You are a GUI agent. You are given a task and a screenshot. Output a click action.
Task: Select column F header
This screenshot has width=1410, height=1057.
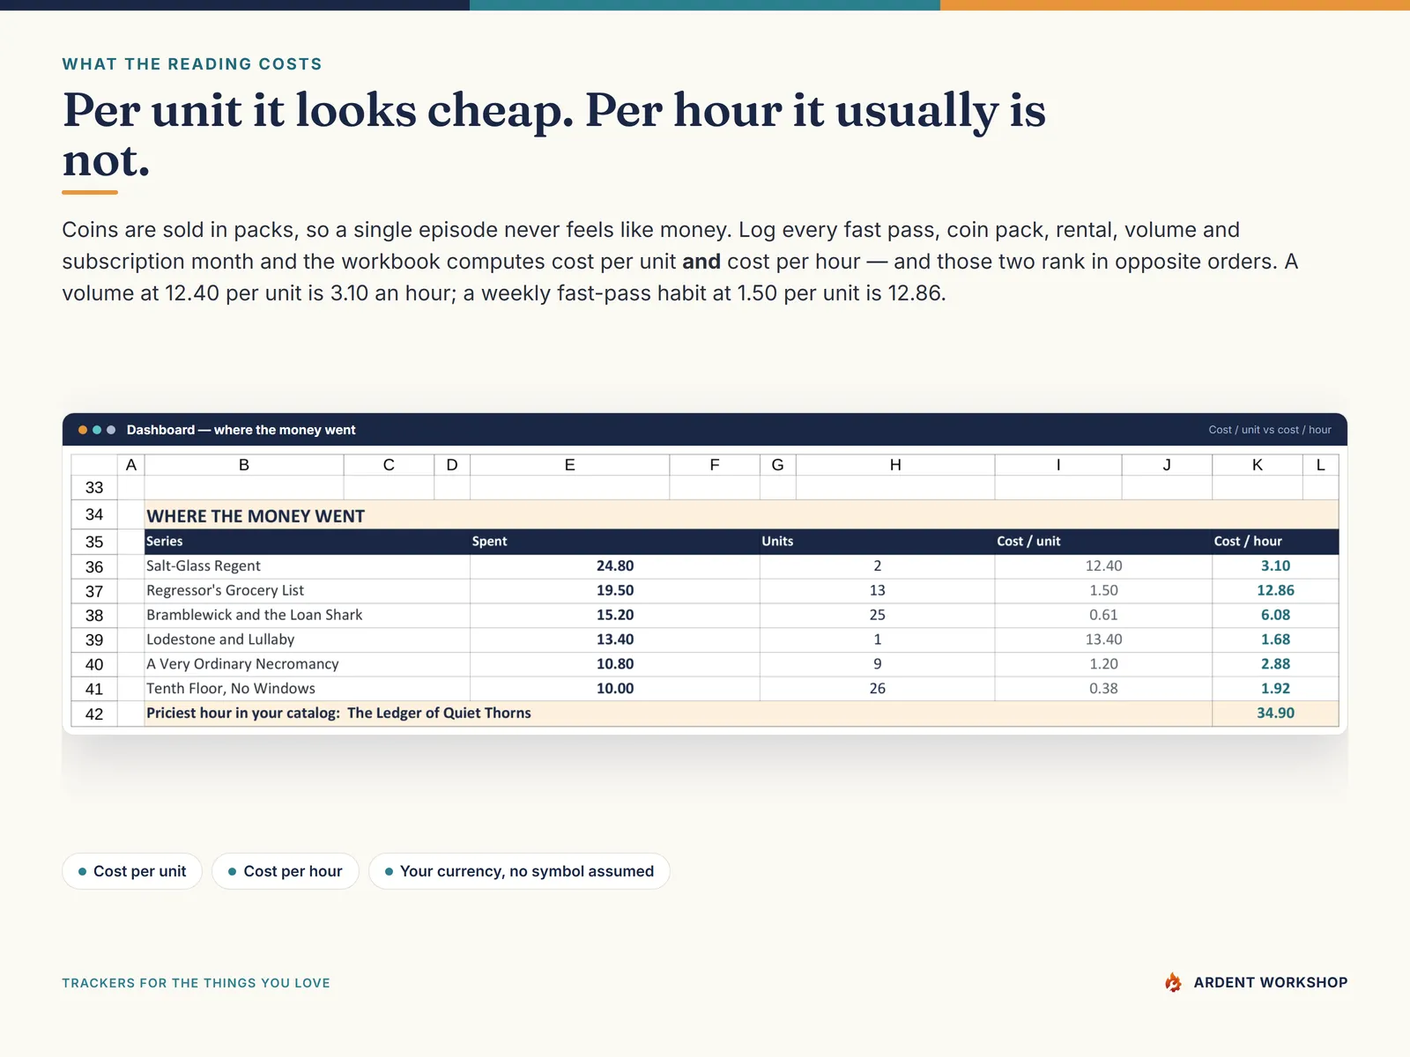(x=715, y=465)
